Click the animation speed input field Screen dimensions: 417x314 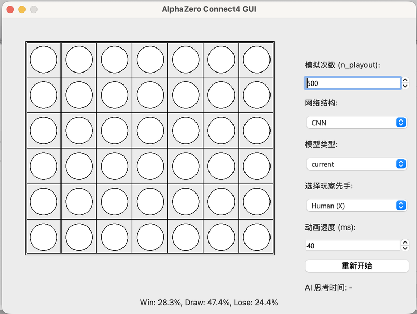(352, 245)
